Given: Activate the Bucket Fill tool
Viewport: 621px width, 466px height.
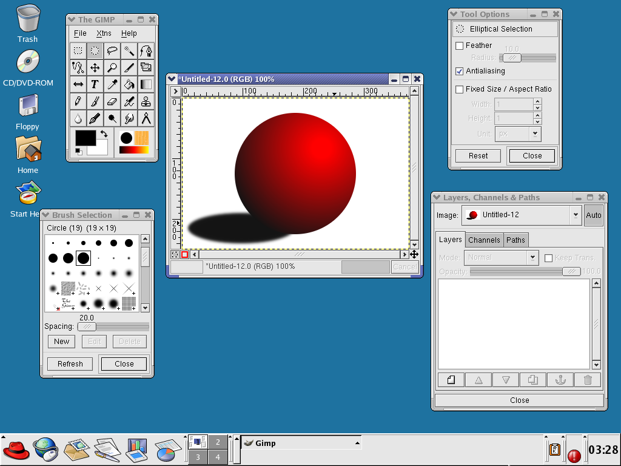Looking at the screenshot, I should point(129,84).
